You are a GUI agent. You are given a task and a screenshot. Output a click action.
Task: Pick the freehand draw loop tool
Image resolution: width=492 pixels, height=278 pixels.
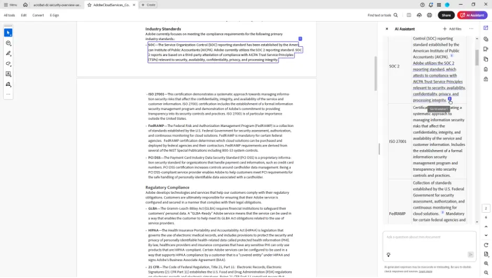point(8,64)
